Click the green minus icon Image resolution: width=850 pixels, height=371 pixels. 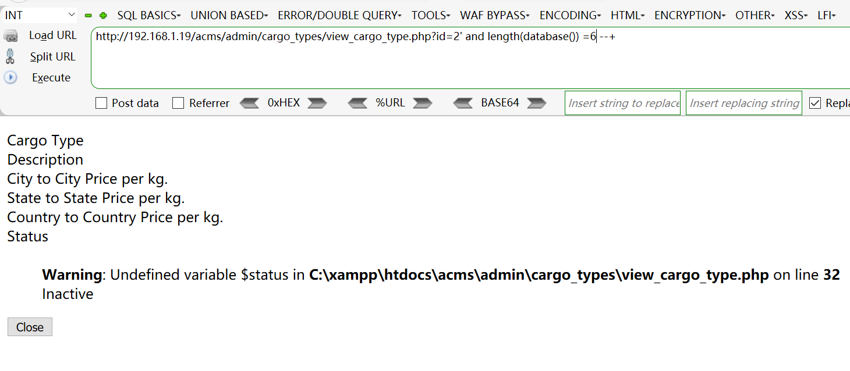coord(88,16)
